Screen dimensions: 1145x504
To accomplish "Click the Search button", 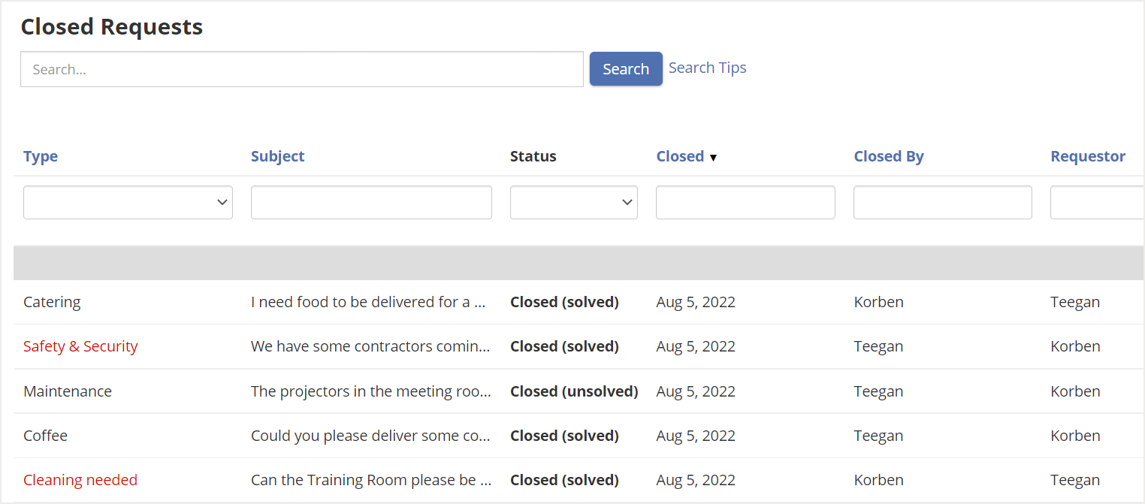I will click(626, 68).
